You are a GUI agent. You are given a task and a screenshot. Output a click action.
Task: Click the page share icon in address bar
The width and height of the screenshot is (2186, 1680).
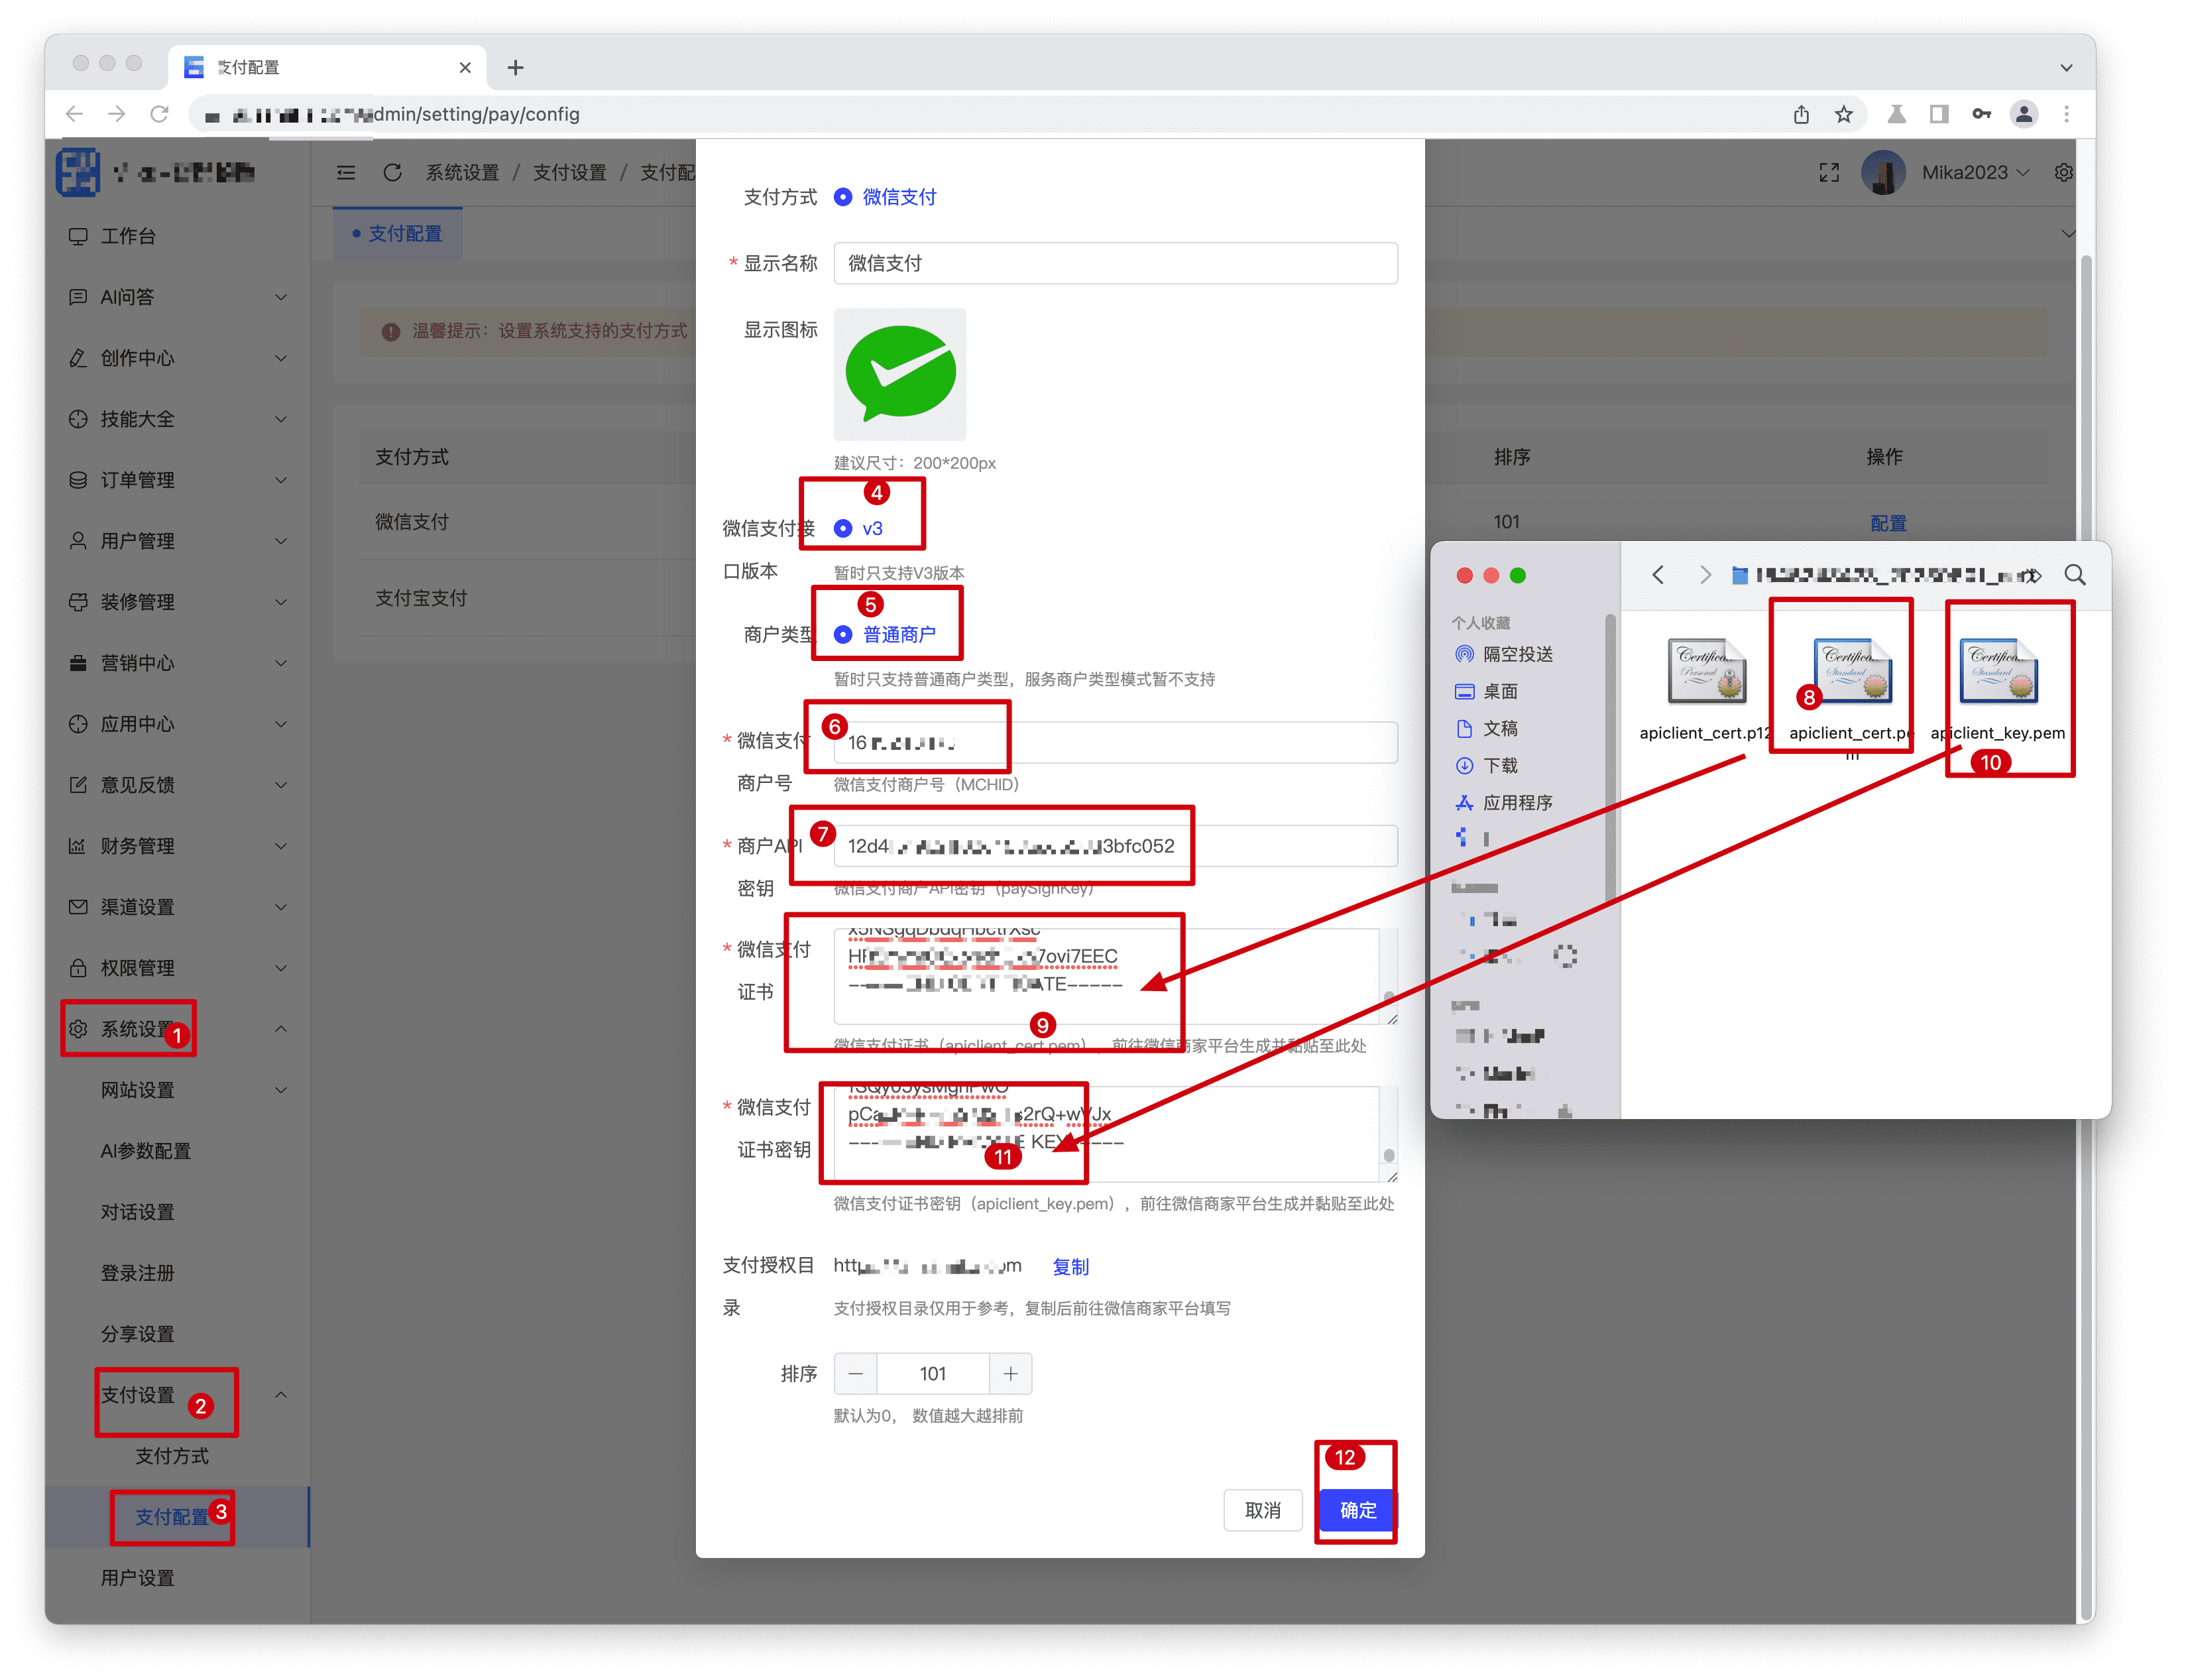(x=1801, y=114)
